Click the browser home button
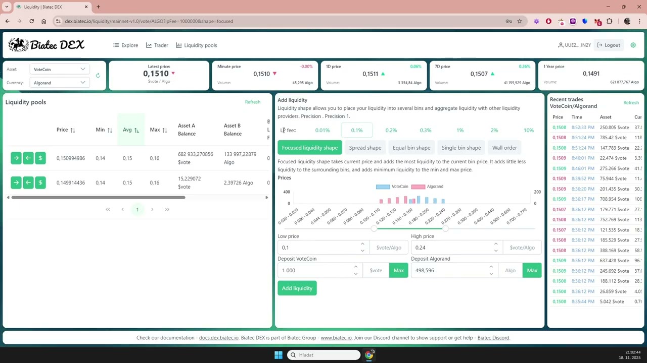 coord(43,21)
